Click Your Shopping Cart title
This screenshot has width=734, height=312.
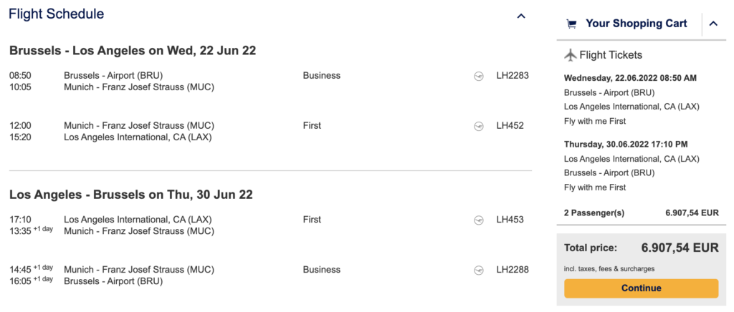(636, 24)
